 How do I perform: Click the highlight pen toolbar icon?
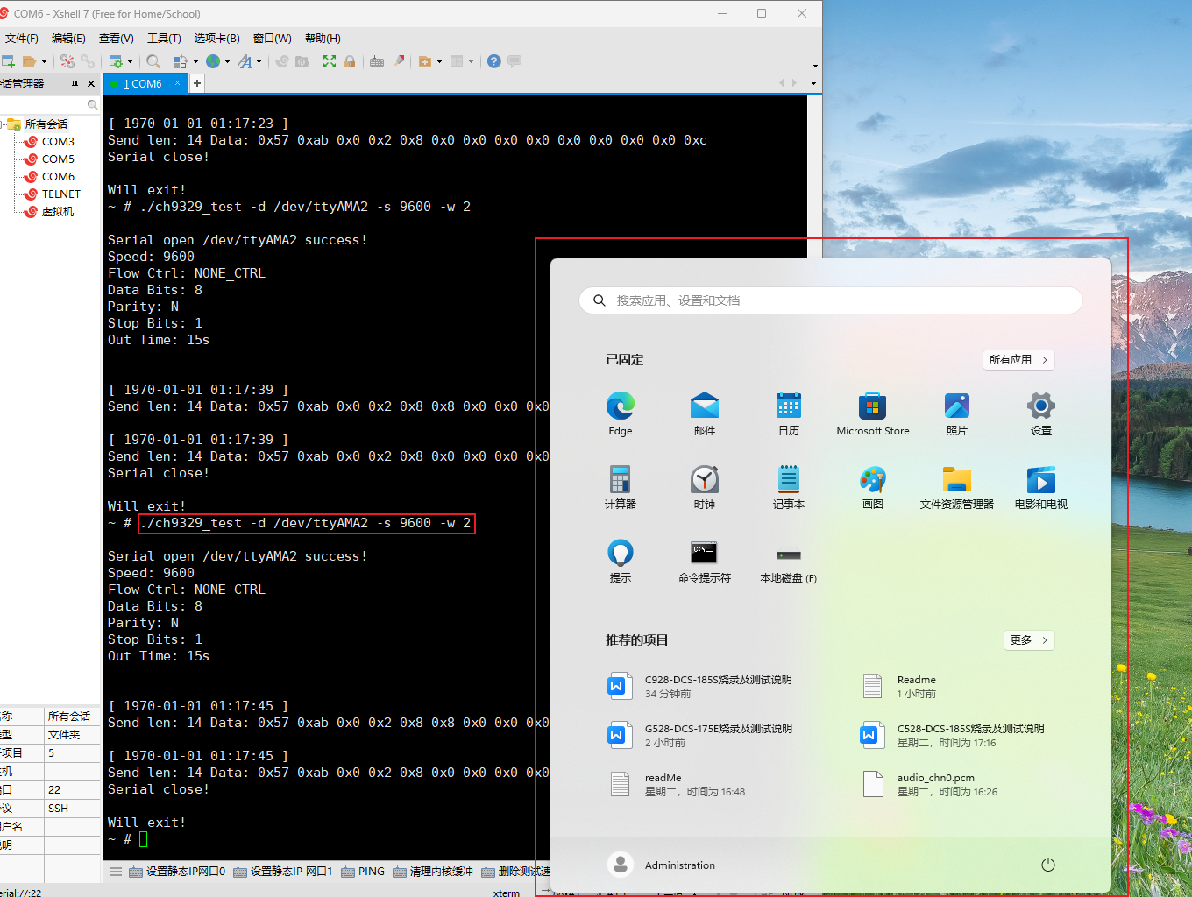[x=398, y=61]
